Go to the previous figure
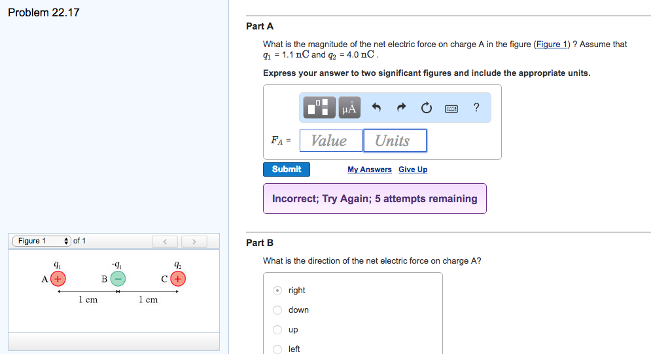 [165, 242]
